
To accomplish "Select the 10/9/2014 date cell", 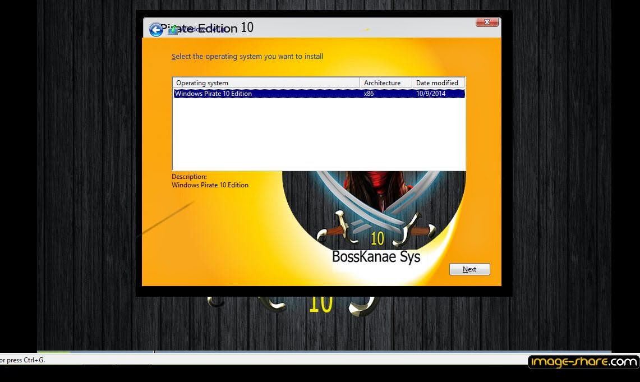I will click(431, 94).
